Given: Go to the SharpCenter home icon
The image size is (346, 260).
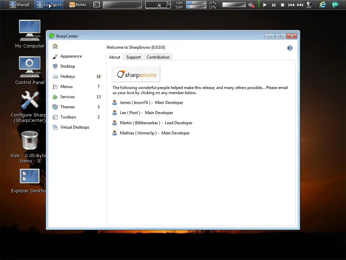Looking at the screenshot, I should point(55,46).
